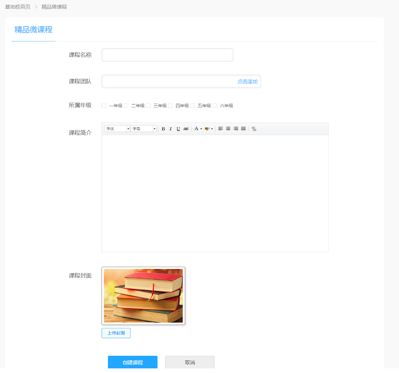Click the 课程名称 input field
Image resolution: width=399 pixels, height=373 pixels.
[x=167, y=55]
